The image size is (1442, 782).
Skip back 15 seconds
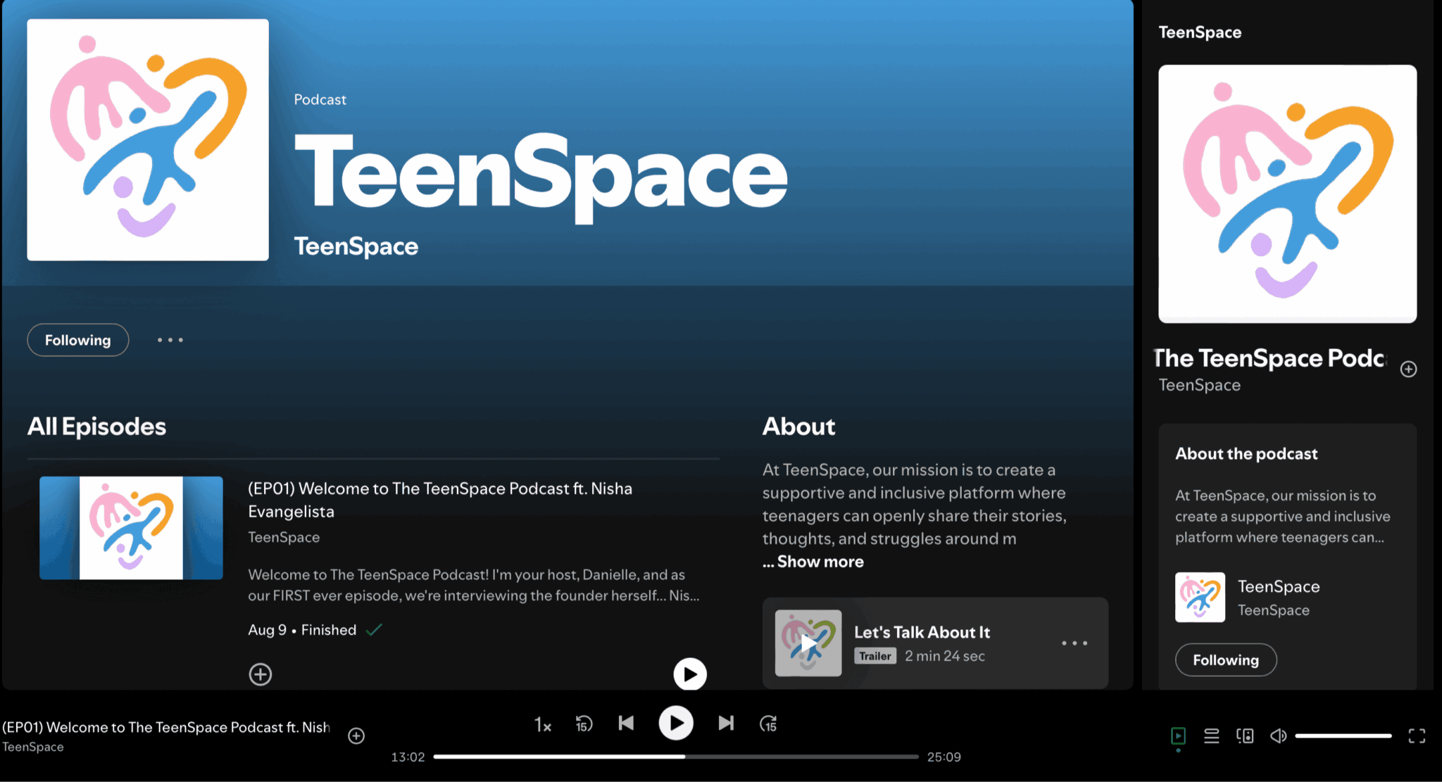[x=584, y=724]
